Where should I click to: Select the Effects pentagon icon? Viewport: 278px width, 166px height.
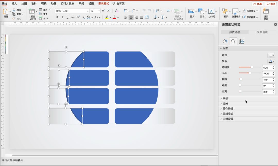tap(233, 41)
